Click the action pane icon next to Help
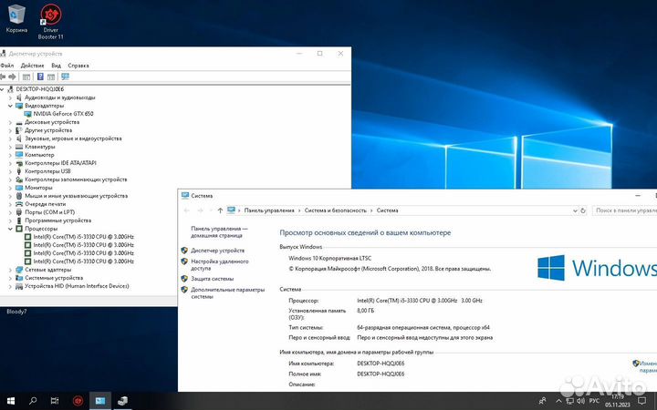 click(51, 77)
